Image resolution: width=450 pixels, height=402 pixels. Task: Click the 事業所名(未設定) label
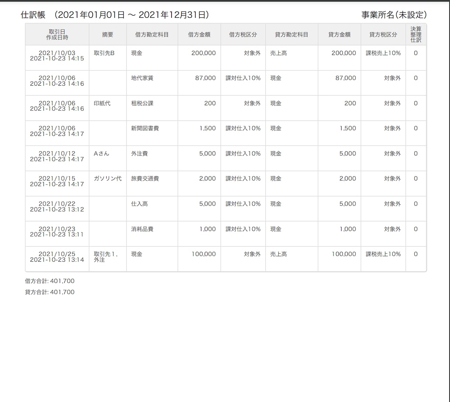coord(394,15)
